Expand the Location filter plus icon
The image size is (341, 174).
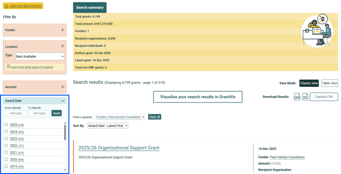63,46
